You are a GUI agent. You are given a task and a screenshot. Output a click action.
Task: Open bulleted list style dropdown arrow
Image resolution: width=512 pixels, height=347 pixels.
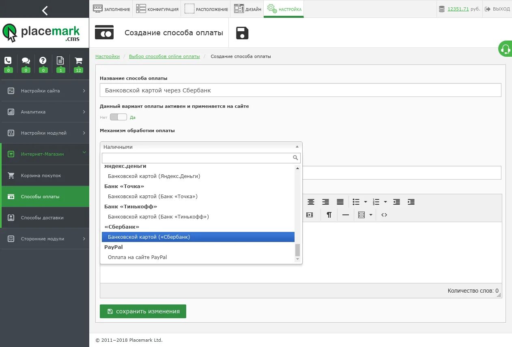pyautogui.click(x=366, y=202)
